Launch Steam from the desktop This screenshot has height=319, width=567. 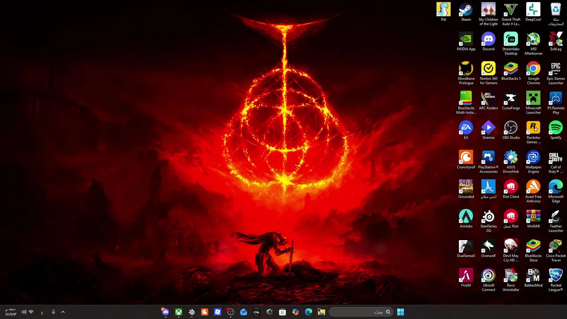[x=466, y=12]
